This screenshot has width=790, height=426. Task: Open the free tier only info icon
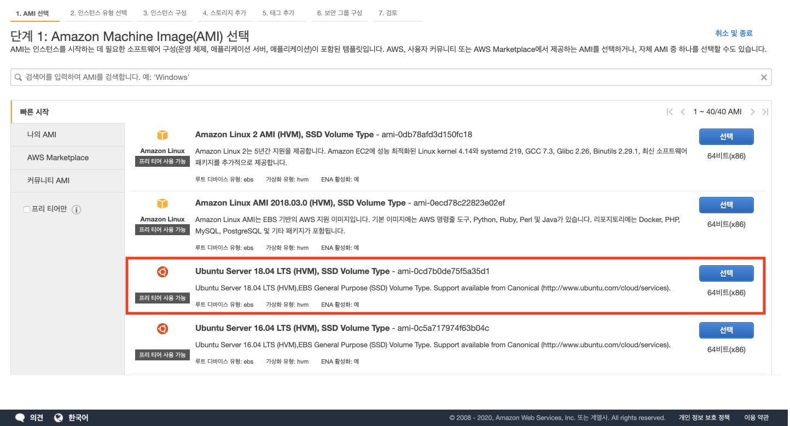[77, 210]
